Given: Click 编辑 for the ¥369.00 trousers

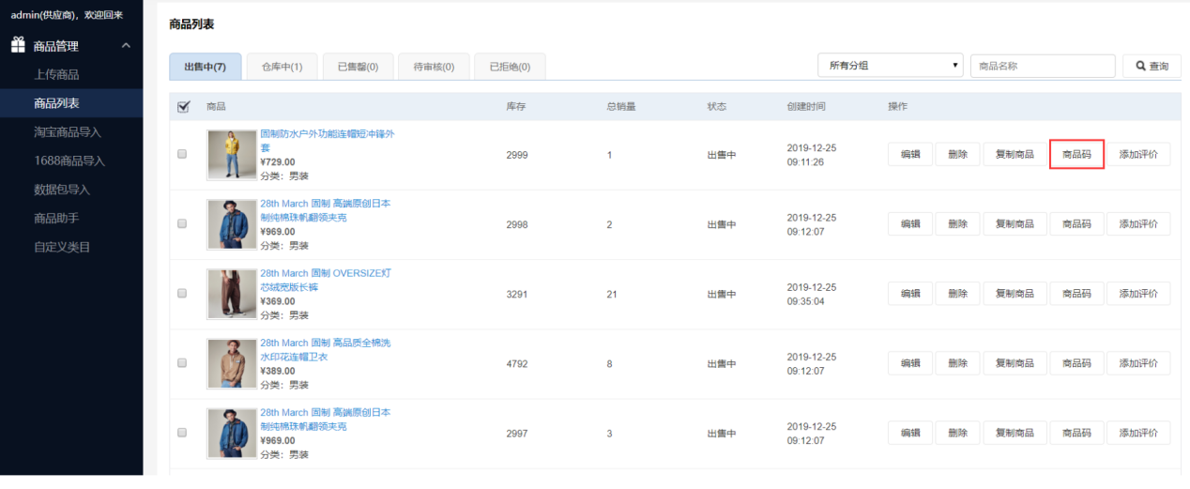Looking at the screenshot, I should [x=910, y=294].
